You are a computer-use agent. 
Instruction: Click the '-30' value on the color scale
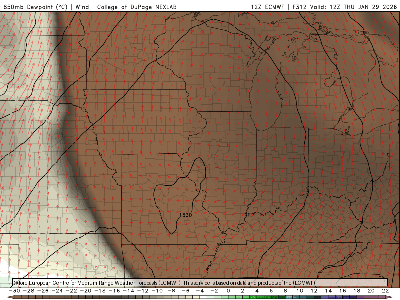tap(14, 291)
